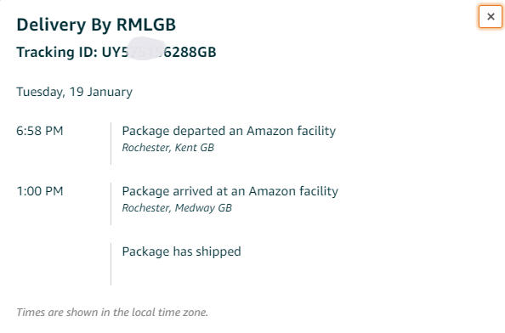
Task: Click timeline divider beside shipped event
Action: [111, 264]
